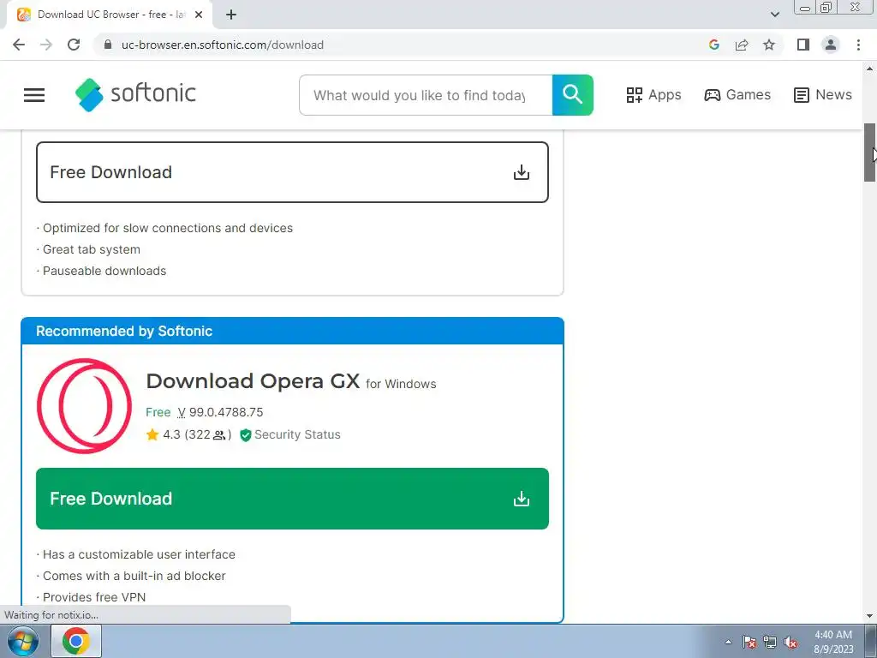
Task: Click the scrollbar up arrow
Action: (x=869, y=69)
